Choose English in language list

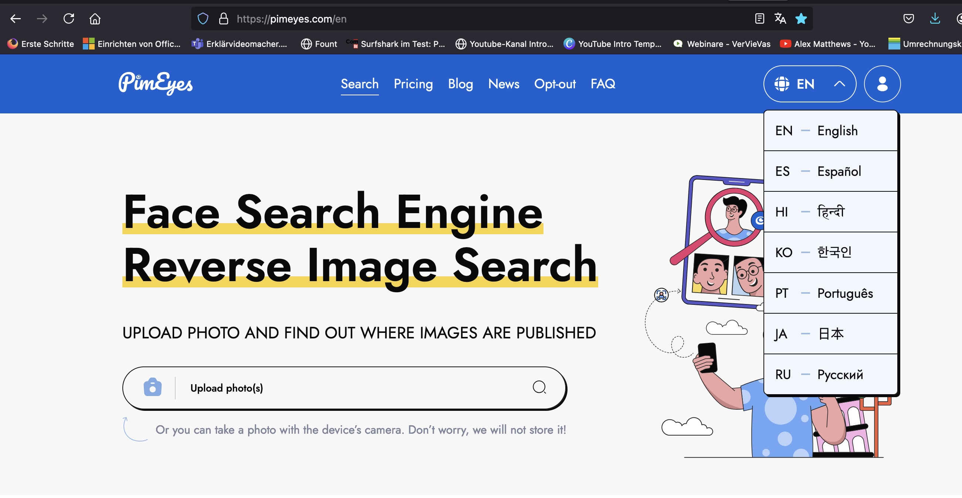830,131
